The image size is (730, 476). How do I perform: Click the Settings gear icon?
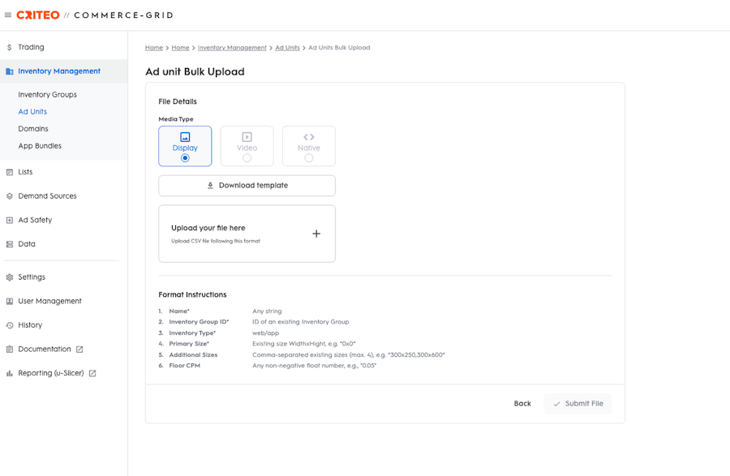click(10, 277)
